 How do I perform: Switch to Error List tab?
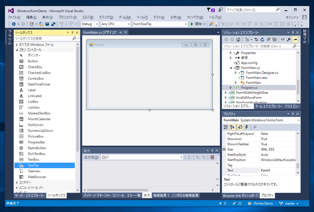(x=134, y=196)
